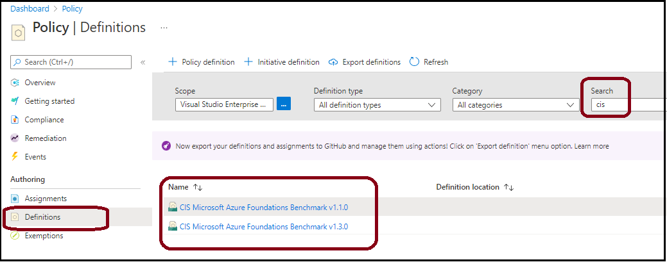Screen dimensions: 667x262
Task: Click the Compliance icon in the sidebar
Action: click(15, 120)
